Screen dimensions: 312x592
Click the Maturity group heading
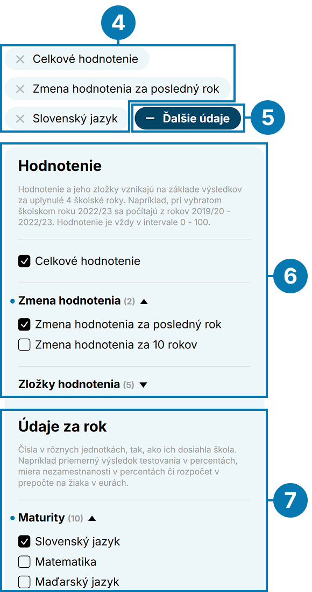(x=41, y=518)
